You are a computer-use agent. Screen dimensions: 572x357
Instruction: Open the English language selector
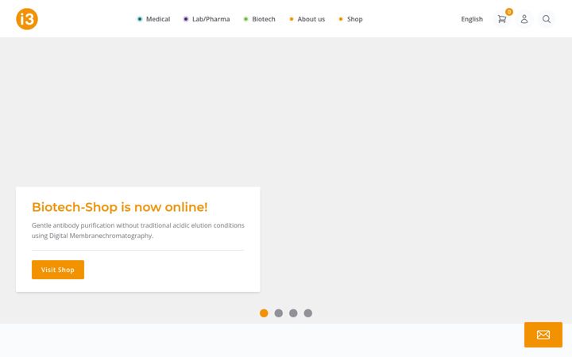click(x=472, y=19)
